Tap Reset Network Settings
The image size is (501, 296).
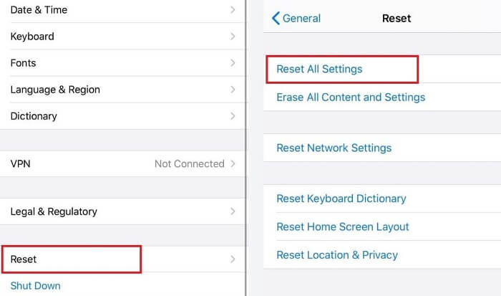tap(334, 148)
